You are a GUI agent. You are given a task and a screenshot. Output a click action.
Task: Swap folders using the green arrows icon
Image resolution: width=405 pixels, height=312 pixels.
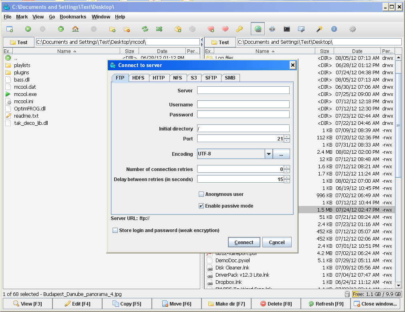coord(145,29)
